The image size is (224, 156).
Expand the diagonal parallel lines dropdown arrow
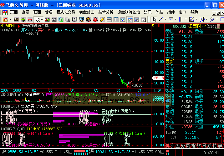click(217, 19)
